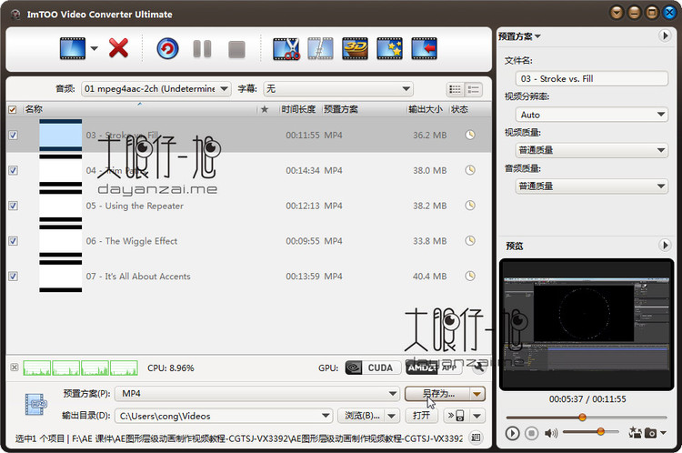
Task: Open the subtitle dropdown showing 无
Action: pos(338,89)
